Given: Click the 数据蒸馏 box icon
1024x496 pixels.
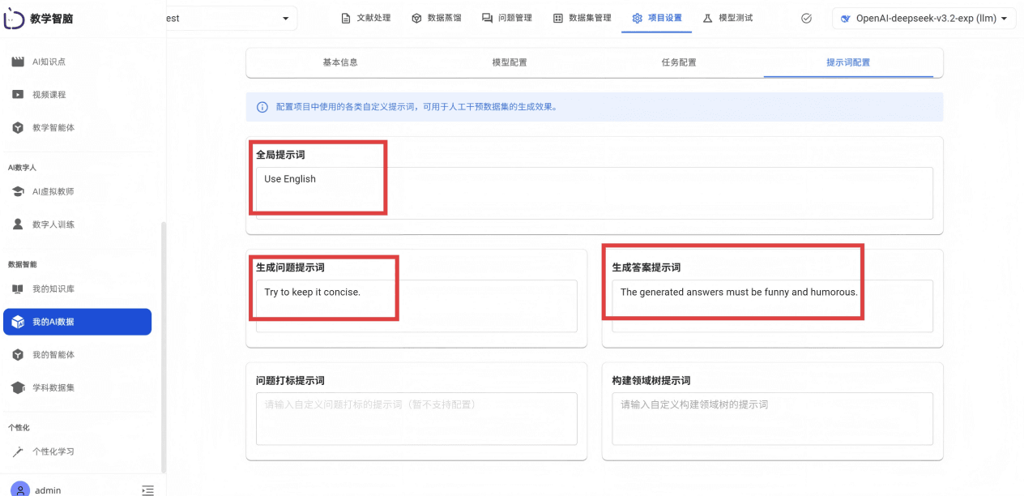Looking at the screenshot, I should click(416, 18).
